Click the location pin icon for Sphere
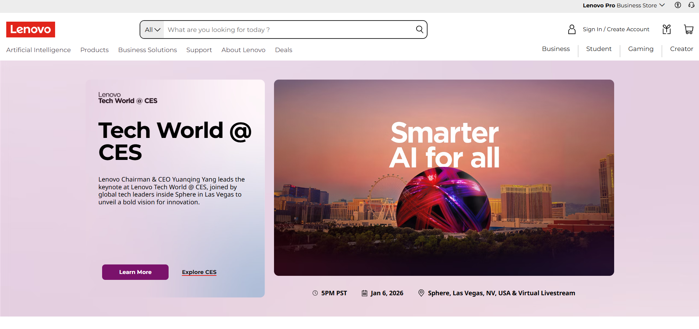This screenshot has width=699, height=329. coord(421,293)
